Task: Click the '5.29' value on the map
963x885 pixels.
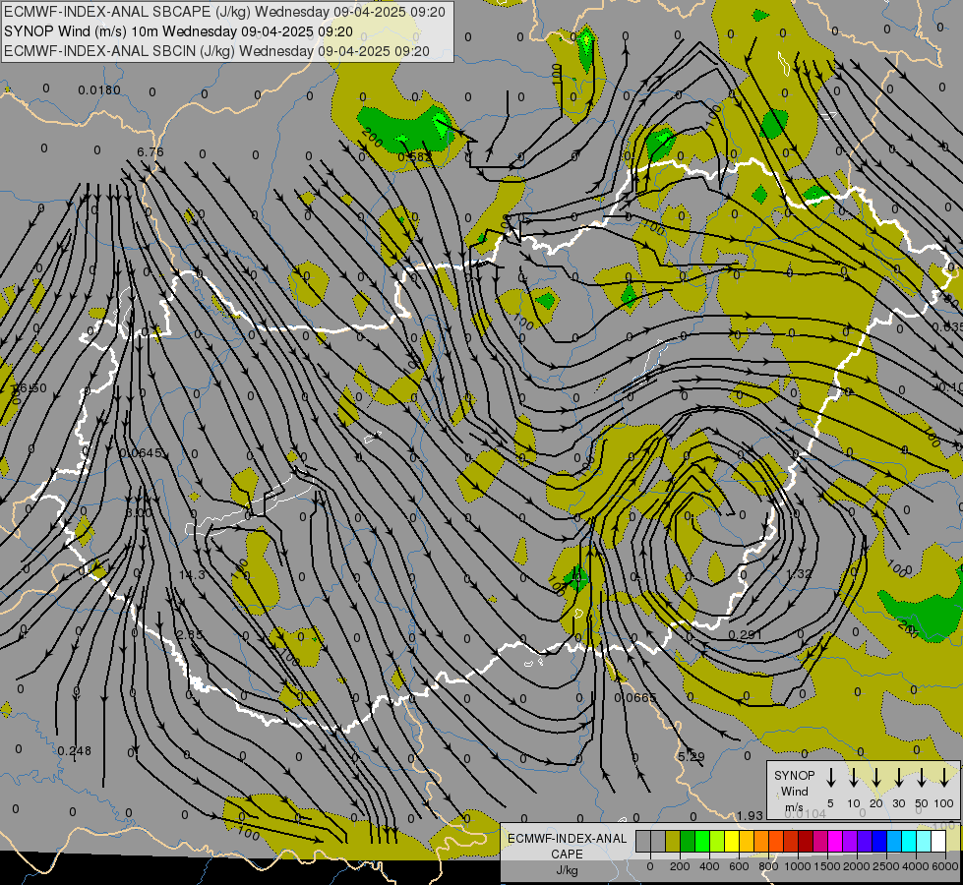Action: coord(691,756)
